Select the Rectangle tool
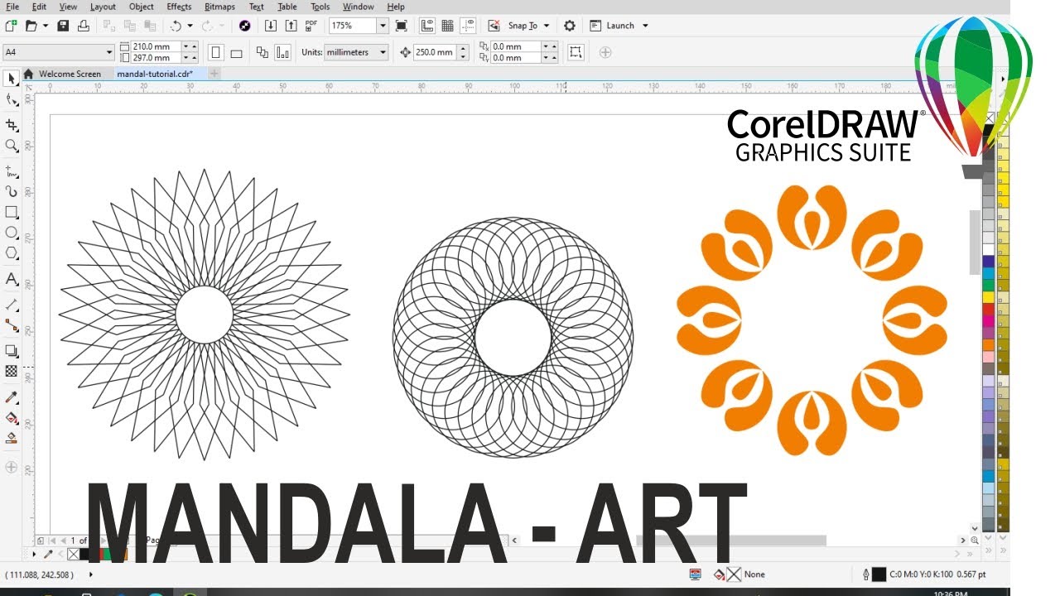 pos(12,213)
